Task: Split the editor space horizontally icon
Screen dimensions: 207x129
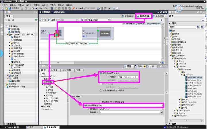Action: (x=114, y=8)
